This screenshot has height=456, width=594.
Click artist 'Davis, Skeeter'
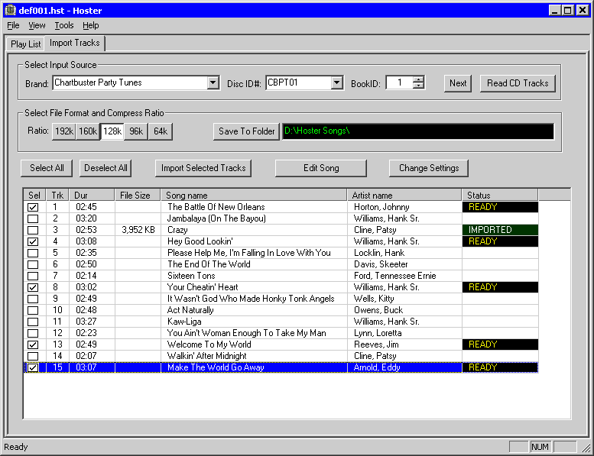[x=381, y=264]
